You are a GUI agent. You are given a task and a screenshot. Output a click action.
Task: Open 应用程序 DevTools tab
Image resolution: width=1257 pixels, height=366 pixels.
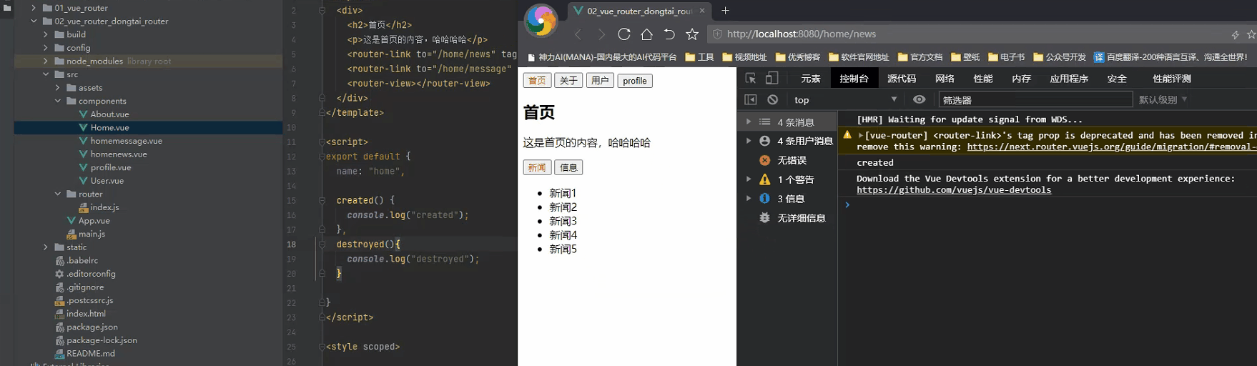pyautogui.click(x=1069, y=79)
